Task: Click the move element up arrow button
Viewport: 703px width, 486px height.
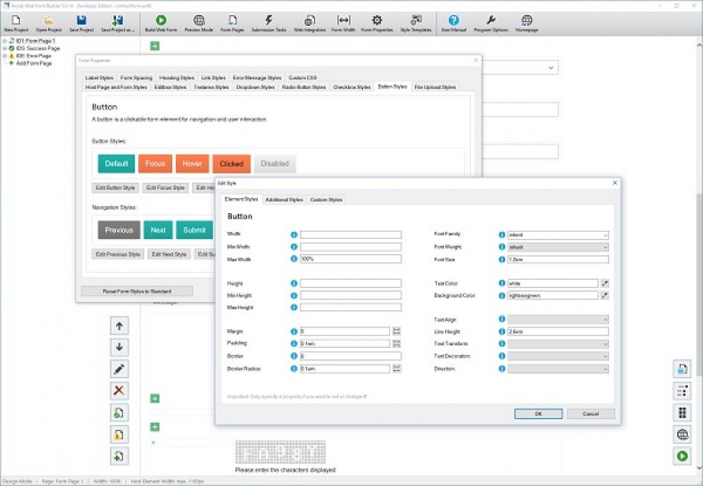Action: [120, 326]
